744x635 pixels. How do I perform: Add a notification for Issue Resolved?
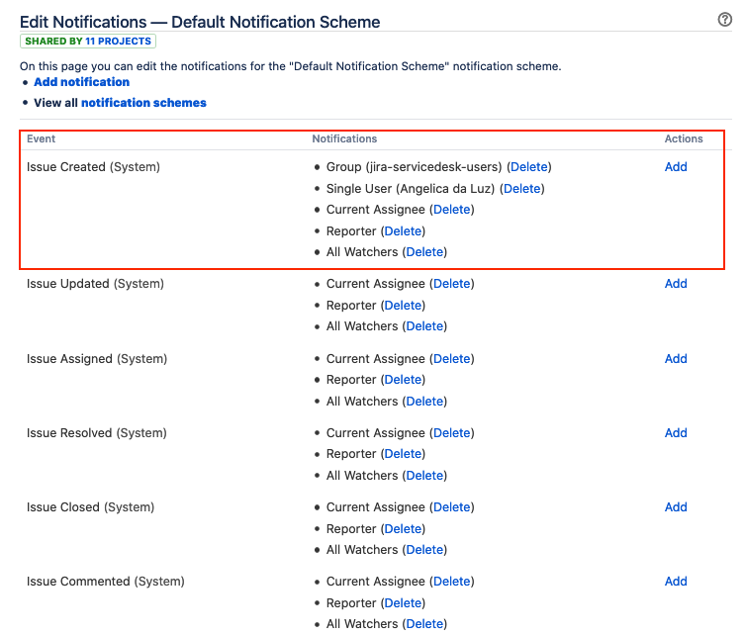(x=676, y=433)
